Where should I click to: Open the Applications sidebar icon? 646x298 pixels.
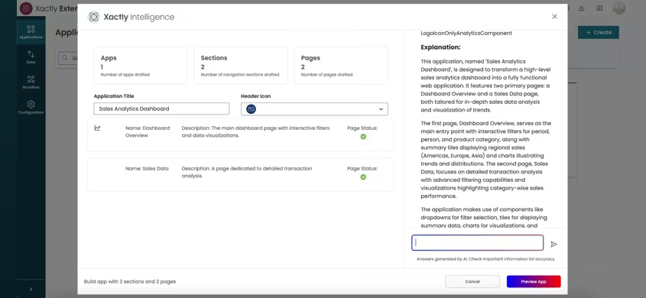coord(31,32)
